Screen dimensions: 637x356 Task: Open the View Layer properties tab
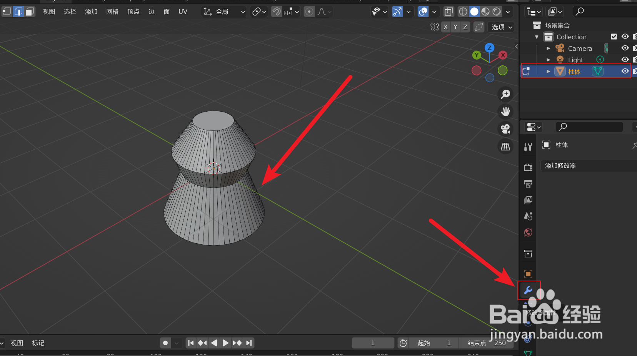pos(528,200)
